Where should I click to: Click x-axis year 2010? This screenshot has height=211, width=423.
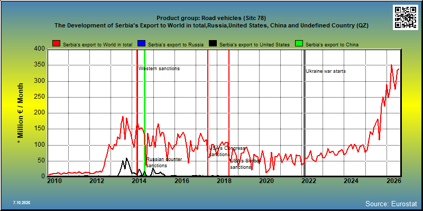pyautogui.click(x=54, y=181)
